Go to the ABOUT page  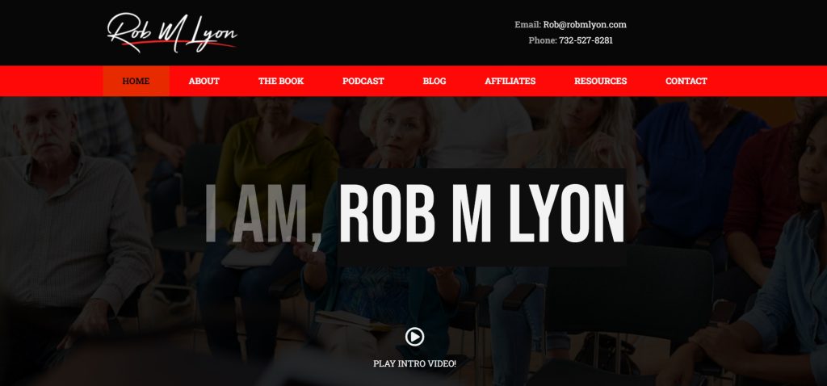(x=204, y=82)
